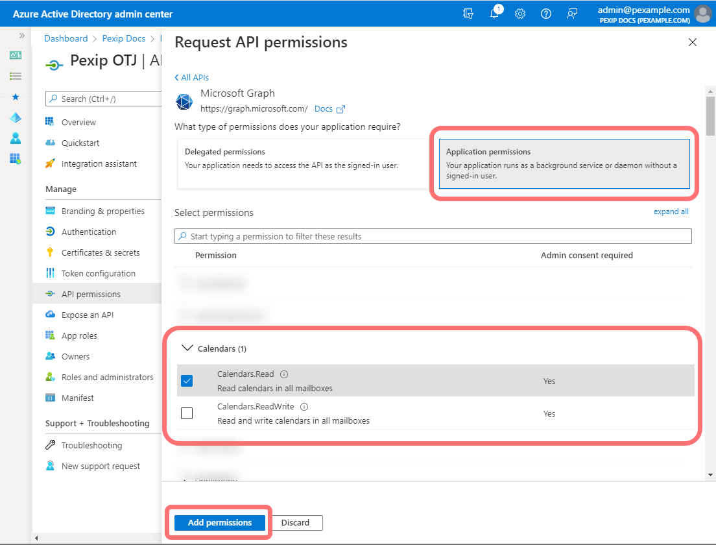
Task: Open the Manifest menu item
Action: (x=77, y=398)
